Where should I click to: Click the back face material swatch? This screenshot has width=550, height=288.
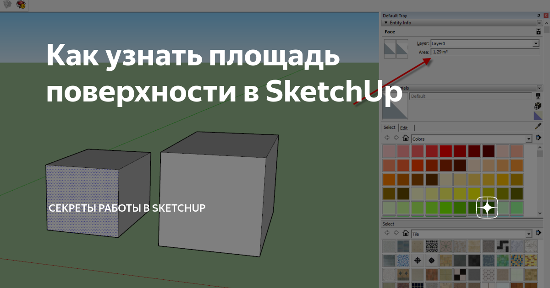tap(402, 48)
